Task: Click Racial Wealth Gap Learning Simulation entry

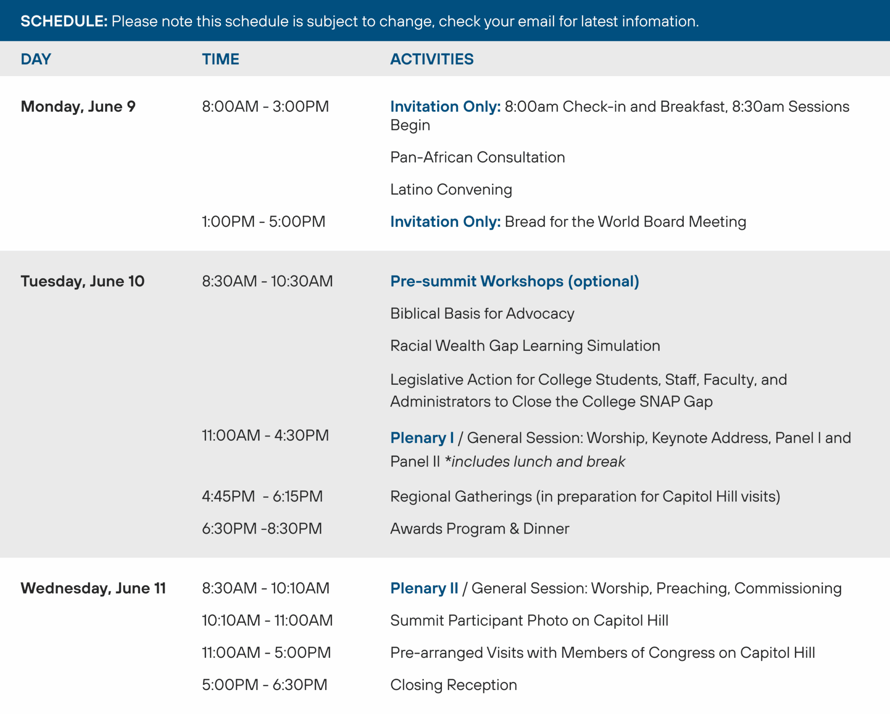Action: pyautogui.click(x=525, y=346)
